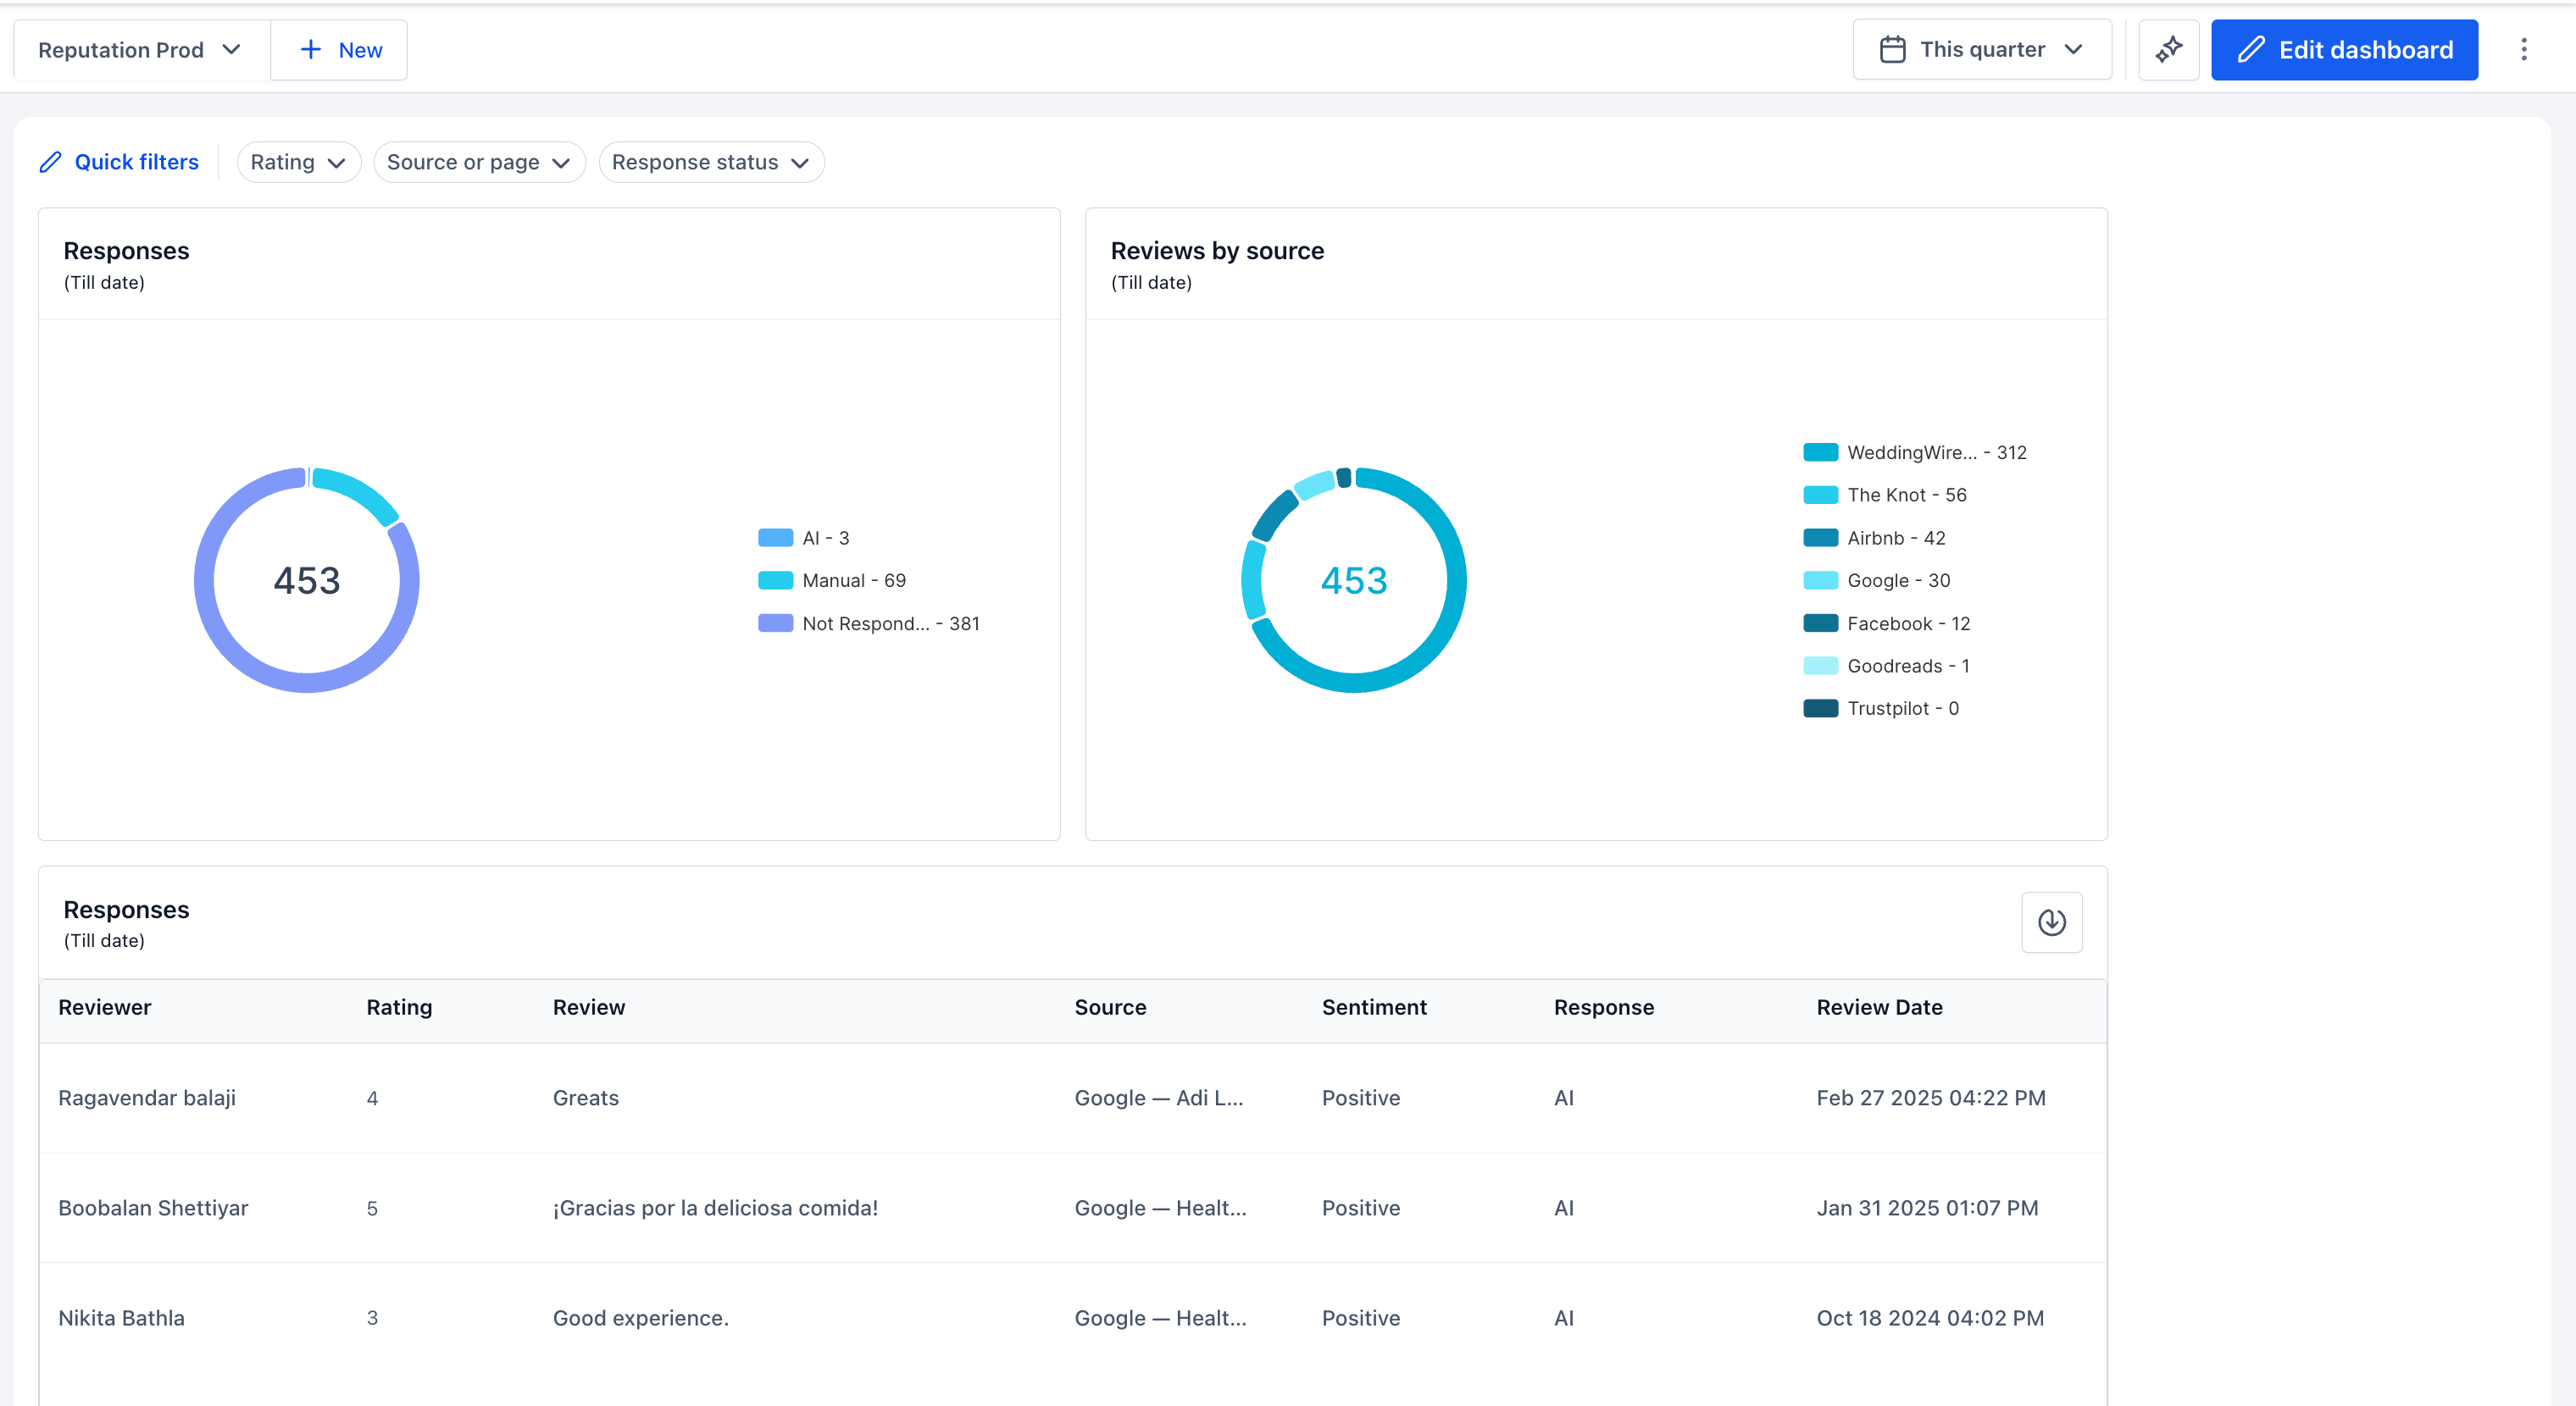Image resolution: width=2576 pixels, height=1406 pixels.
Task: Open the Reputation Prod dashboard dropdown
Action: (x=141, y=50)
